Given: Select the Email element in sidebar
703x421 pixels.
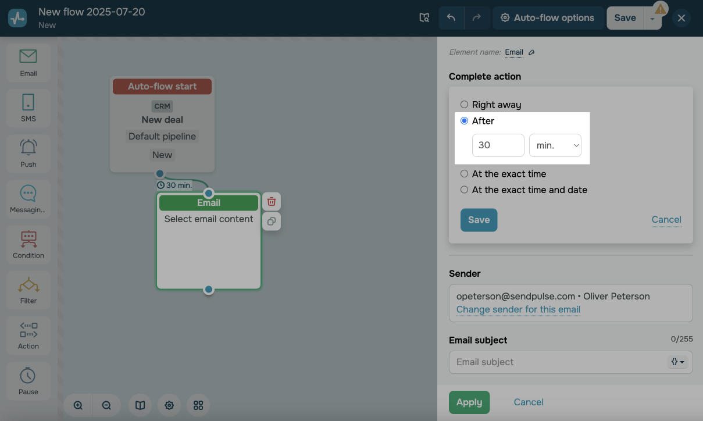Looking at the screenshot, I should tap(28, 62).
